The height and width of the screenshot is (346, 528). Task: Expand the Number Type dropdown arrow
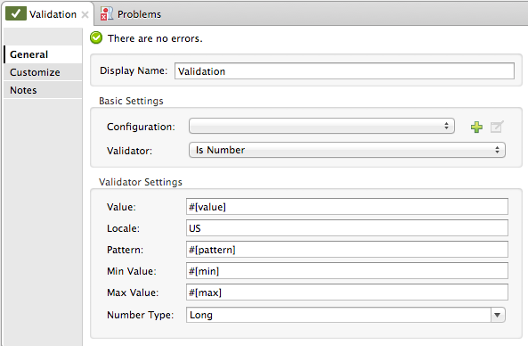(498, 315)
